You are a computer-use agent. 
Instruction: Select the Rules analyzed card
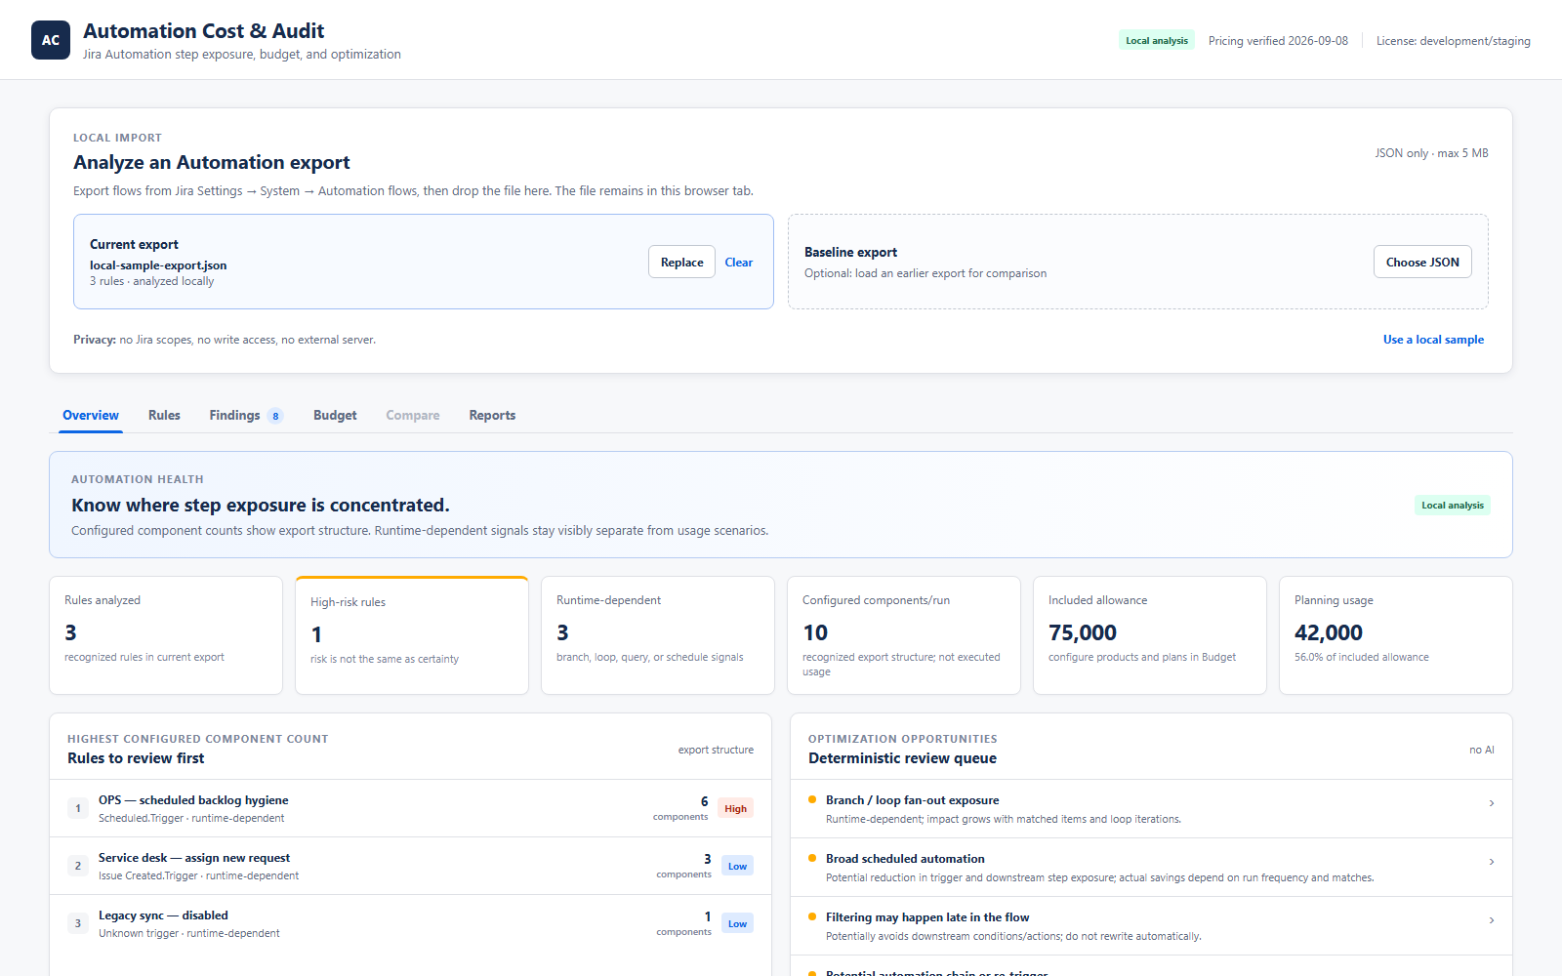(x=166, y=635)
